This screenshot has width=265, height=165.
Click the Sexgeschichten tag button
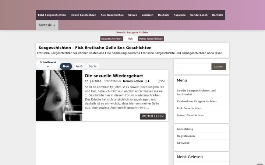pos(111,39)
